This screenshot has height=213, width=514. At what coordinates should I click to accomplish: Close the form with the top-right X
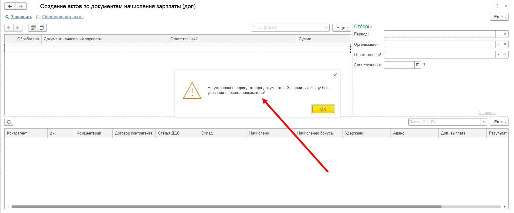point(506,6)
